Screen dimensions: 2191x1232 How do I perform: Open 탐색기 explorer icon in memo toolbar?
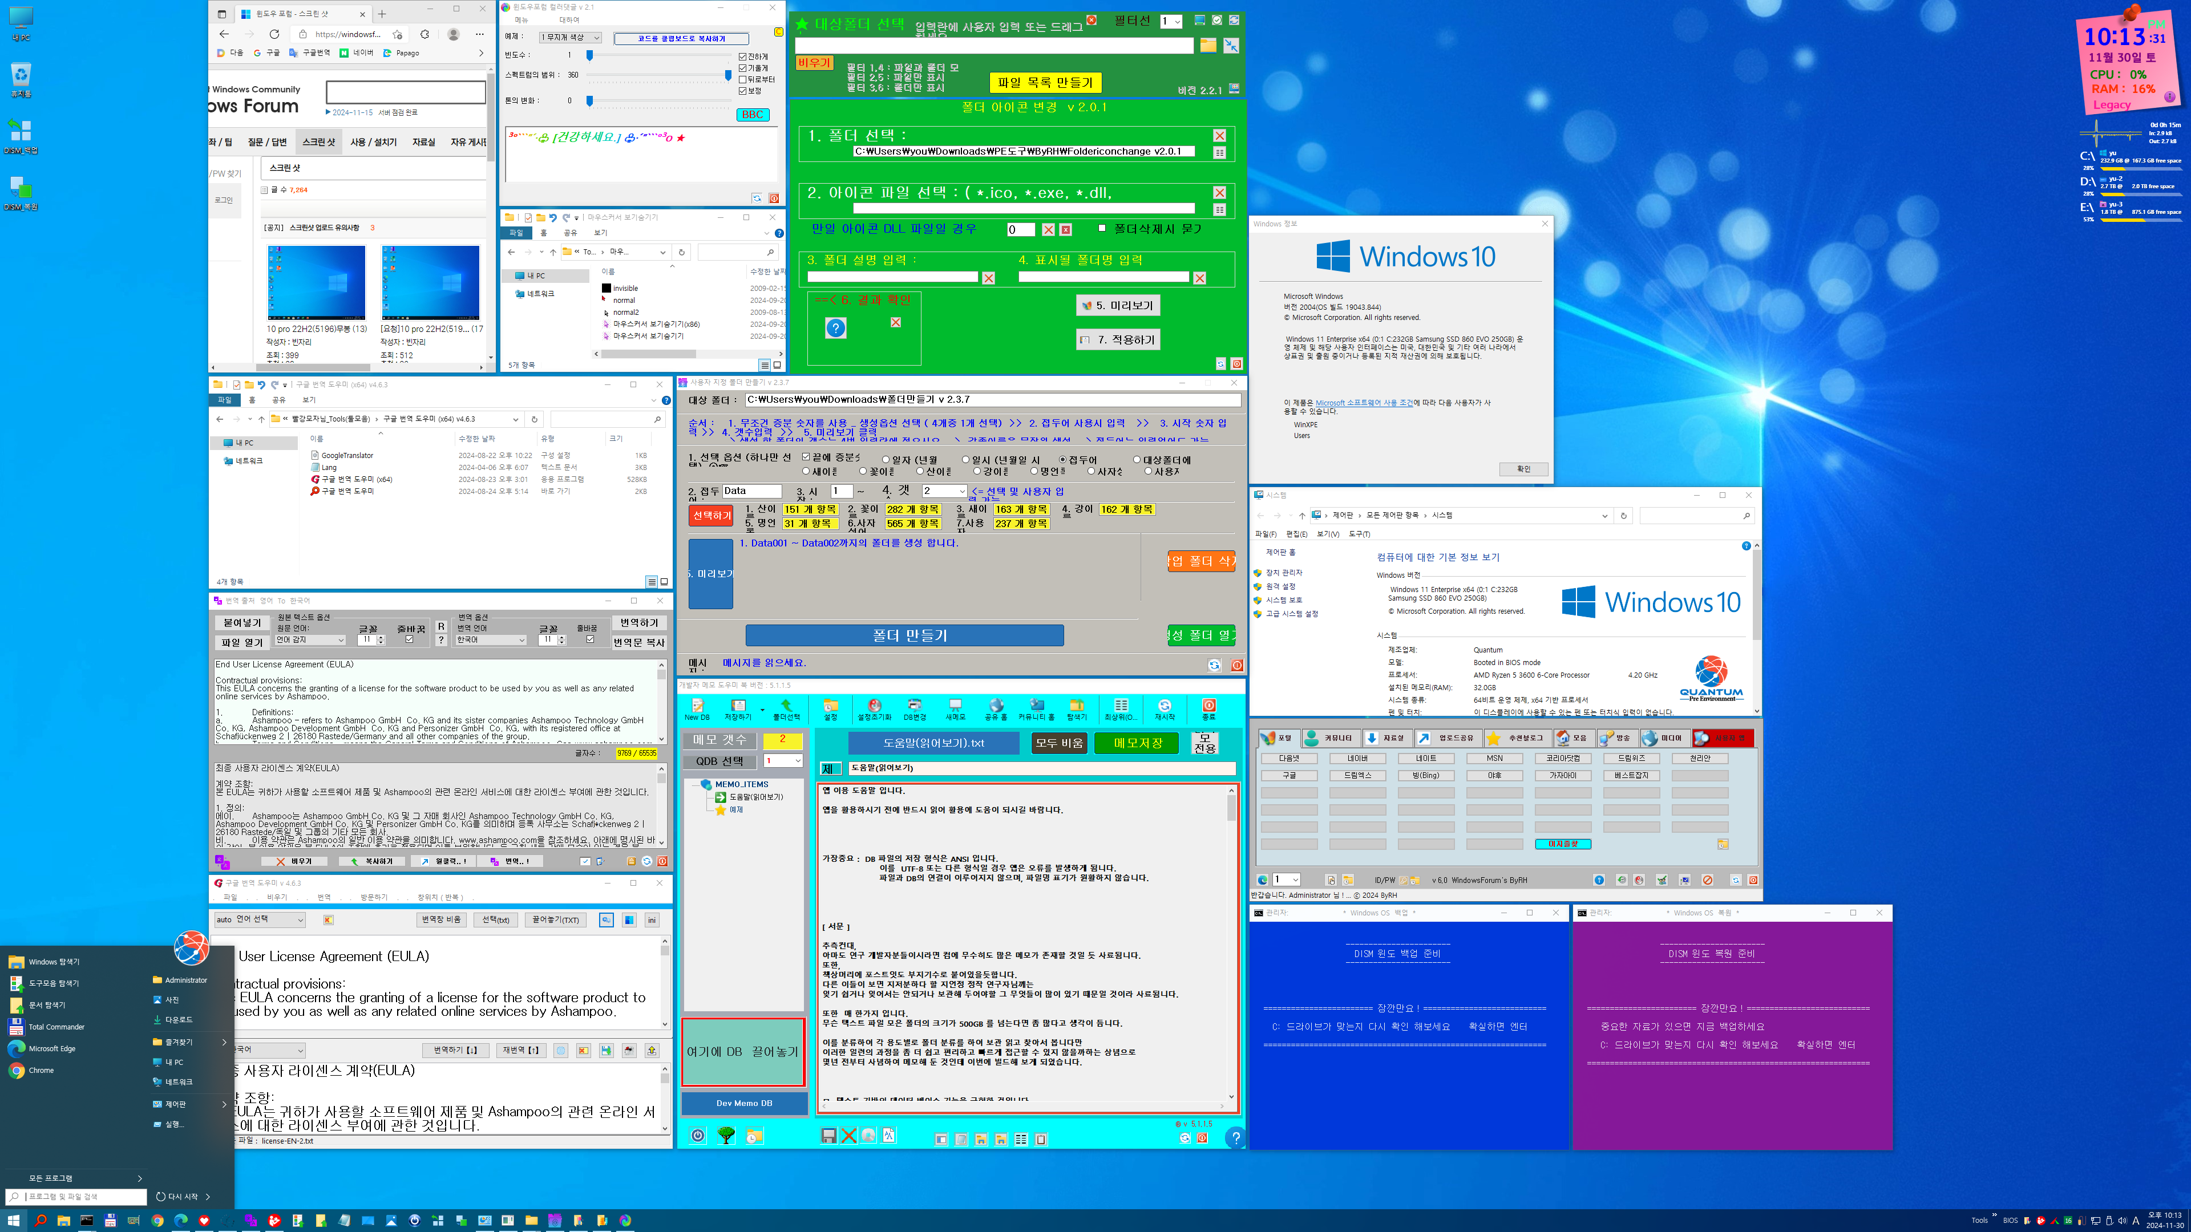pyautogui.click(x=1077, y=709)
